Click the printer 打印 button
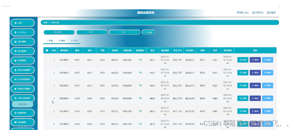Image resolution: width=294 pixels, height=130 pixels. [x=74, y=41]
